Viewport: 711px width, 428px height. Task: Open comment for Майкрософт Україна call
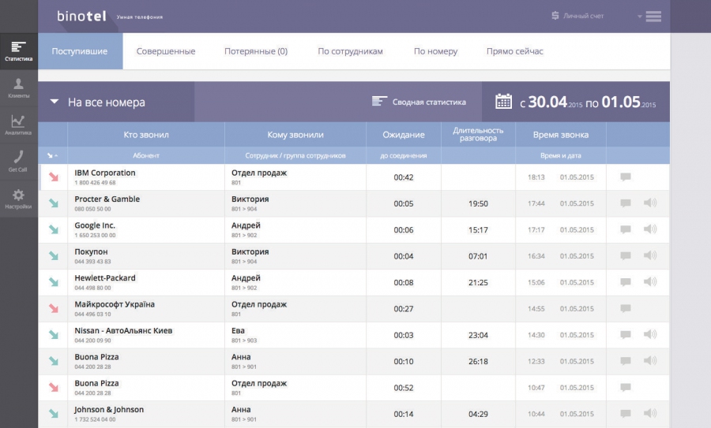(x=626, y=308)
